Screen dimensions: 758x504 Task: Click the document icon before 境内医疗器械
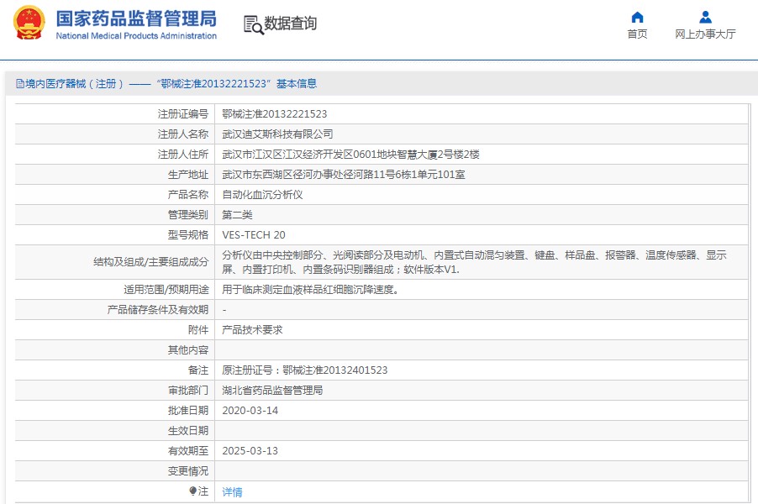[x=20, y=84]
